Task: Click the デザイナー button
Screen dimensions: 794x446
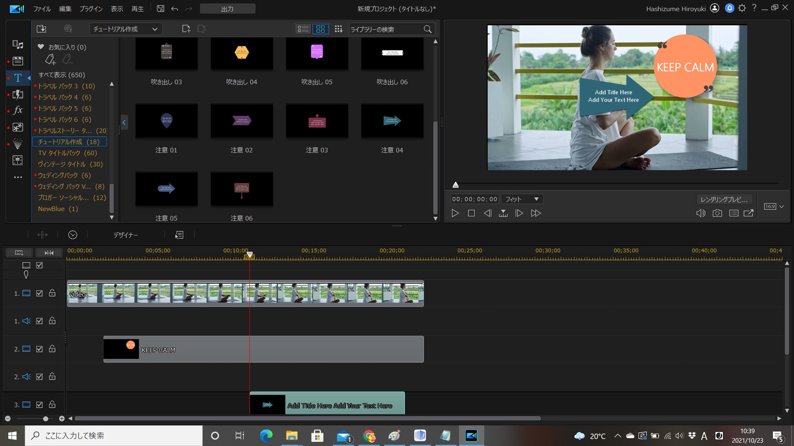Action: click(x=126, y=235)
